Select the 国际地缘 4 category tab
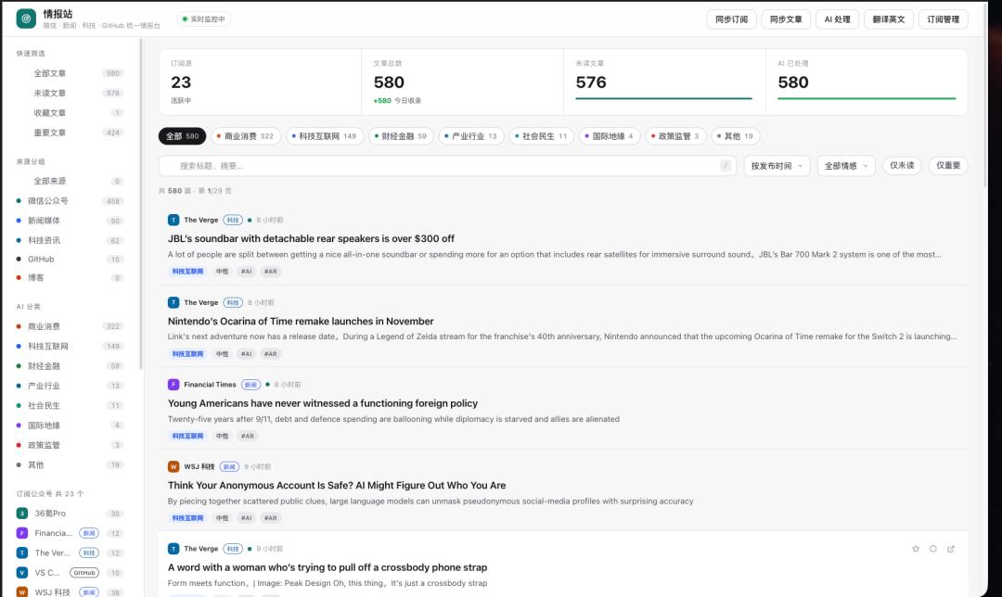 coord(610,136)
